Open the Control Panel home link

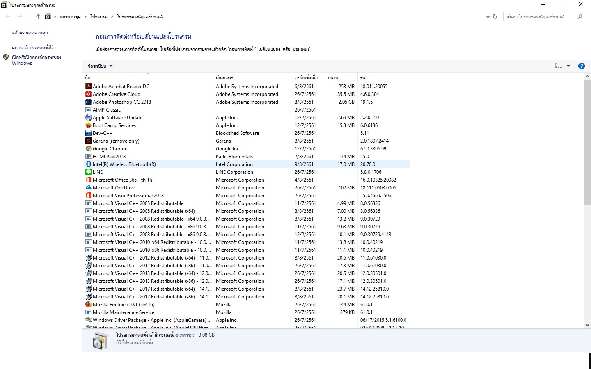coord(30,33)
